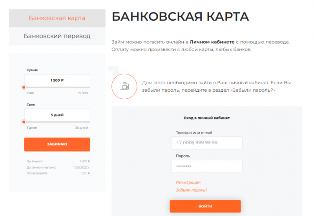Focus the Телефон или e-mail field

coord(206,143)
